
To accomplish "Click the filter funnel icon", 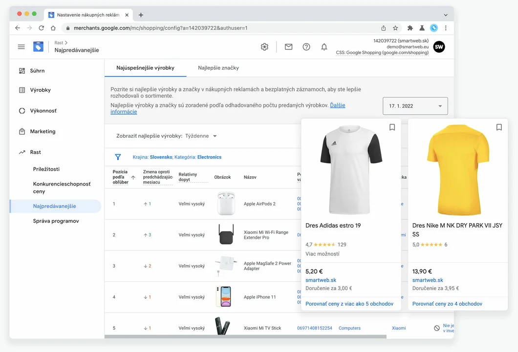I will click(x=118, y=157).
